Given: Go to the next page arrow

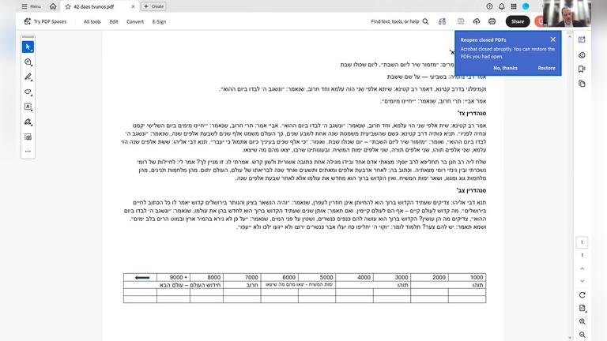Looking at the screenshot, I should [x=582, y=281].
